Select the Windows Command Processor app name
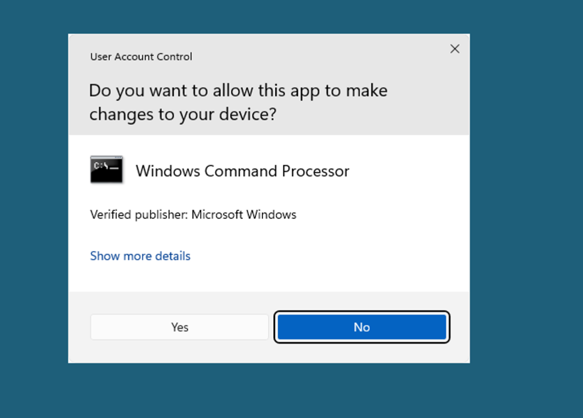This screenshot has width=583, height=418. coord(242,171)
